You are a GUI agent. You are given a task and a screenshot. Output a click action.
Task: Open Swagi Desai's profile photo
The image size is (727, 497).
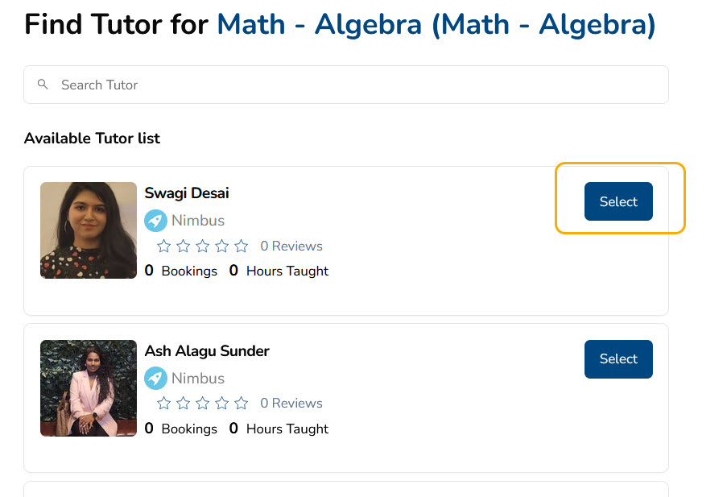click(x=89, y=230)
